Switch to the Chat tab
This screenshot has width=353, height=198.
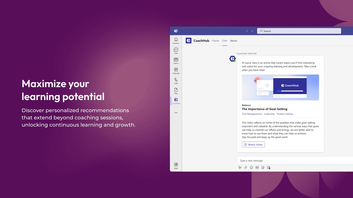[x=225, y=41]
